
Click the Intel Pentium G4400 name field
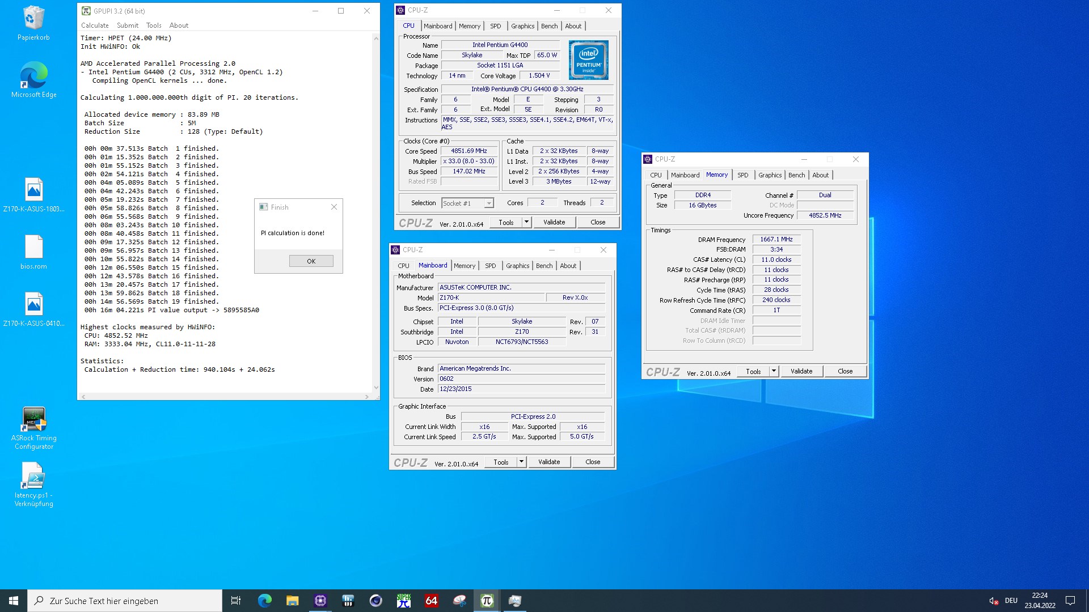coord(500,45)
